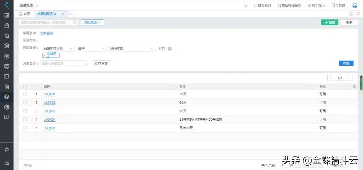Open the JSQX03 code link

50,111
